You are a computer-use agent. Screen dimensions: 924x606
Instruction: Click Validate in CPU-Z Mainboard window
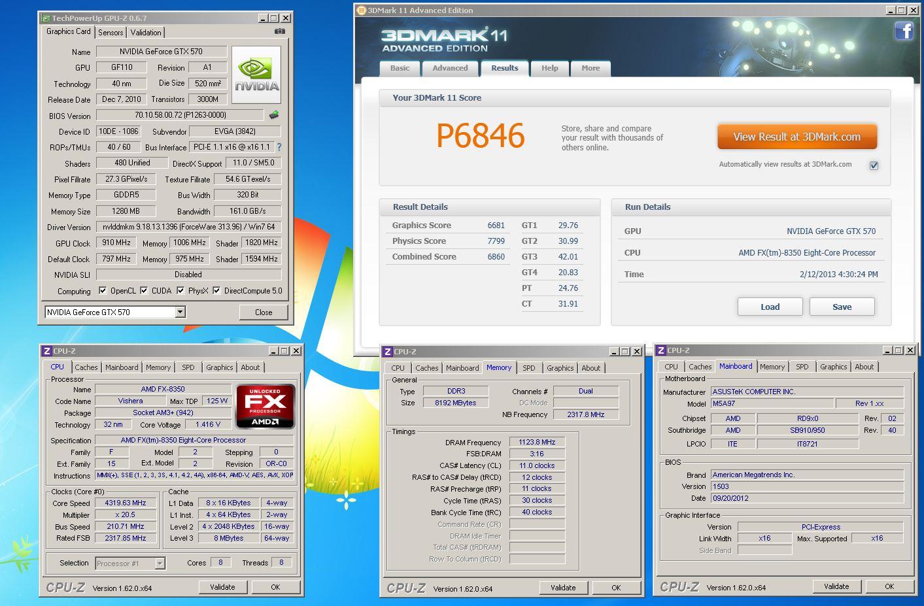click(836, 586)
